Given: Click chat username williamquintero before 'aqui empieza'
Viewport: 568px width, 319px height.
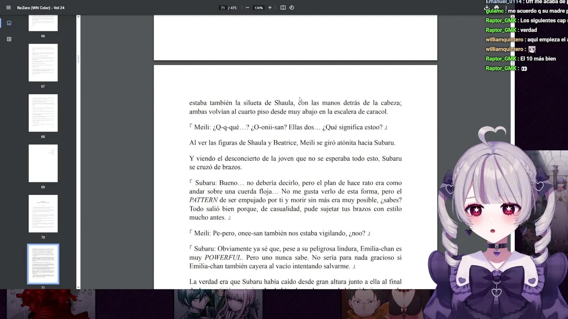Looking at the screenshot, I should pos(505,39).
